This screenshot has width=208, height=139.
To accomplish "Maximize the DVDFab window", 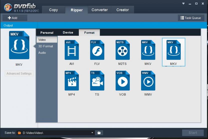I will pyautogui.click(x=196, y=4).
